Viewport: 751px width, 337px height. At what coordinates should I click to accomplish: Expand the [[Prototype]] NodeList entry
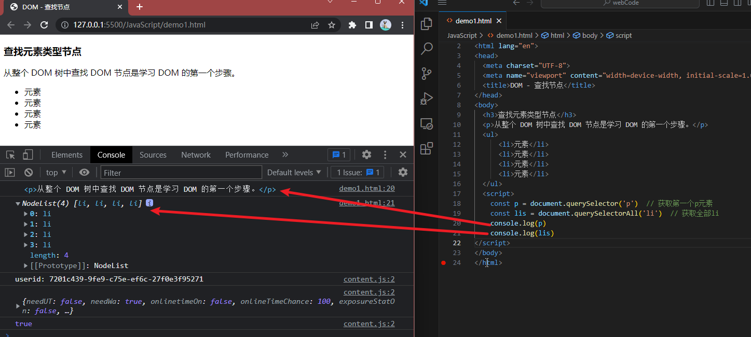[26, 265]
